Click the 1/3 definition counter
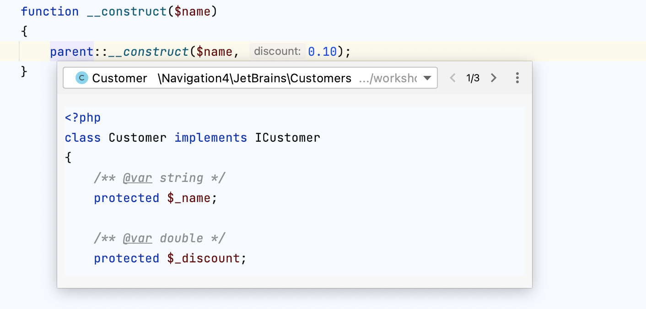The width and height of the screenshot is (646, 309). [473, 78]
